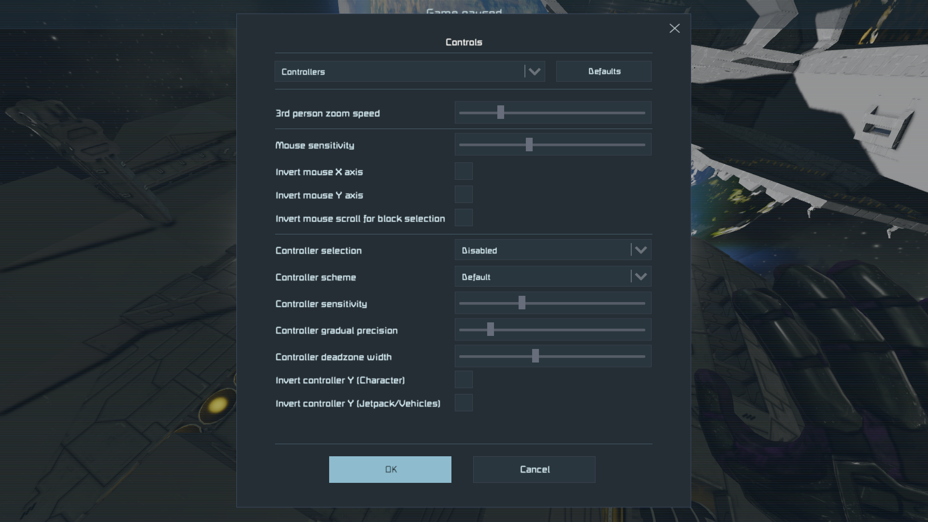
Task: Enable Invert mouse Y axis checkbox
Action: pos(464,194)
